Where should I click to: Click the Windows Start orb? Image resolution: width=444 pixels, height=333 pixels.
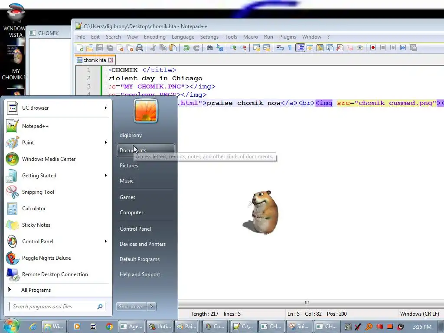tap(11, 326)
